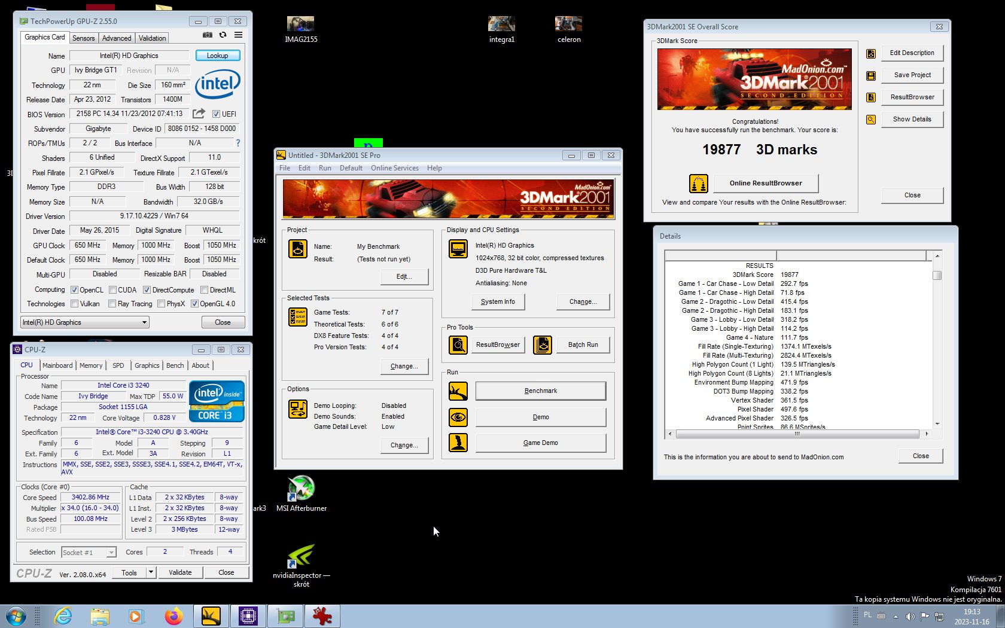Open the File menu in 3DMark2001

pos(285,168)
